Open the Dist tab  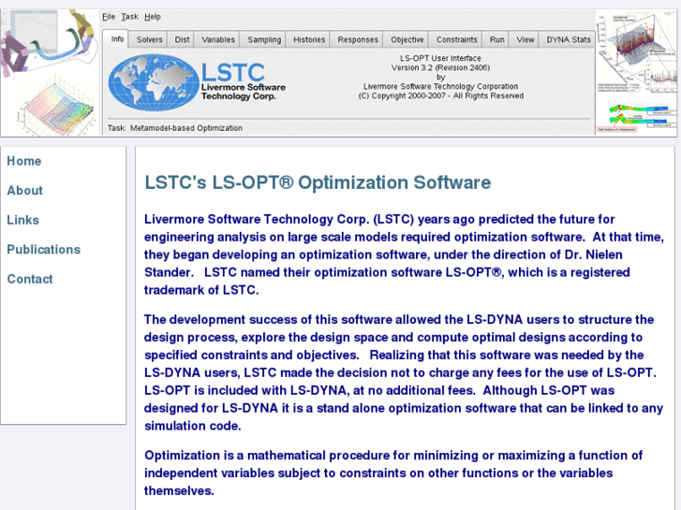(x=182, y=39)
